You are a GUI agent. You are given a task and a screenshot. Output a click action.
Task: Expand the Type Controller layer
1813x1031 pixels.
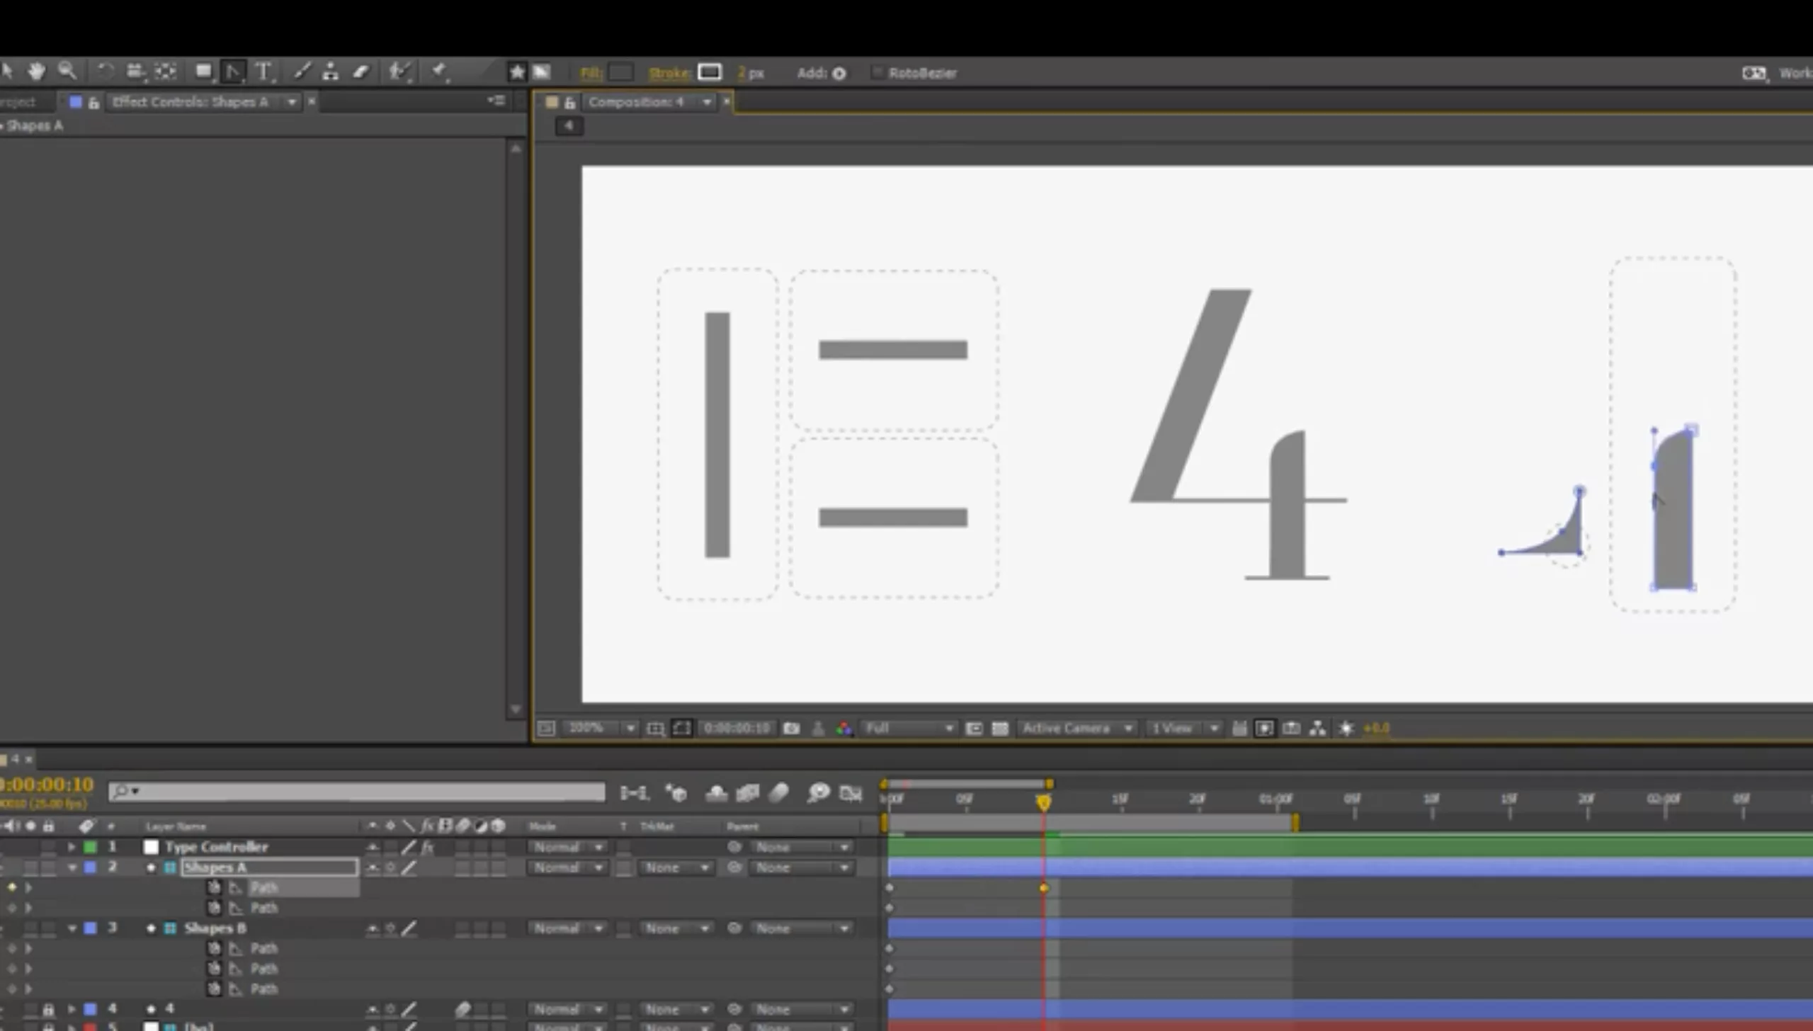coord(72,847)
